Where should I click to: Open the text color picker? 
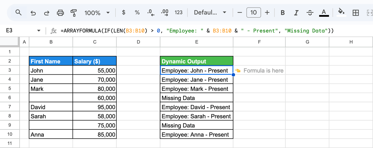[324, 13]
